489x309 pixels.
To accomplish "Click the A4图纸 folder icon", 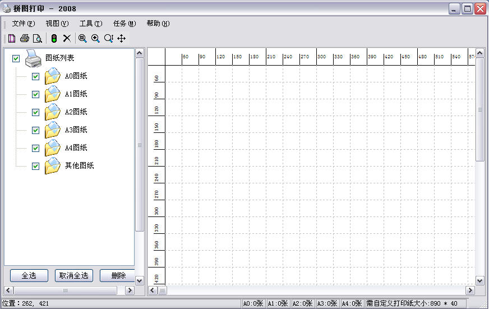I will point(52,148).
